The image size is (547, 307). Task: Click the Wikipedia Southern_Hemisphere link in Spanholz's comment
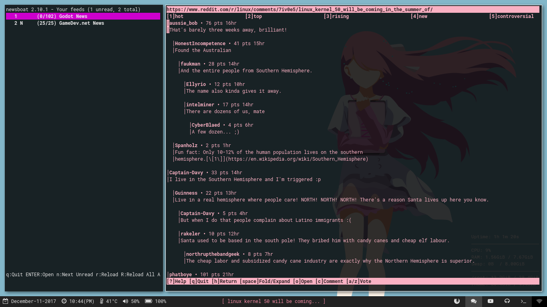(x=297, y=159)
